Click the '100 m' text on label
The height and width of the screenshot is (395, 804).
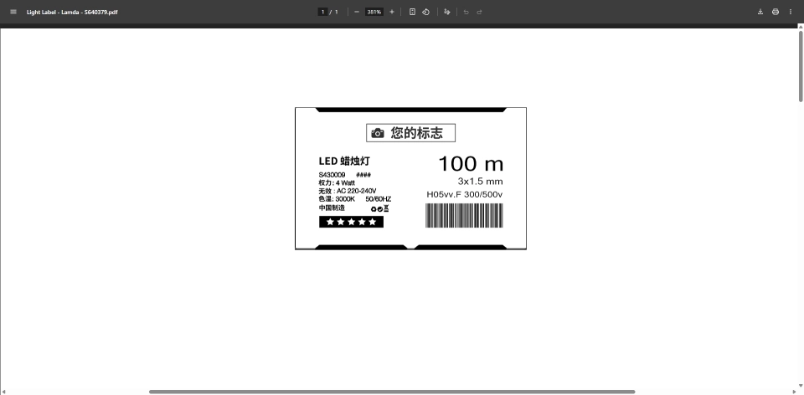pyautogui.click(x=471, y=163)
